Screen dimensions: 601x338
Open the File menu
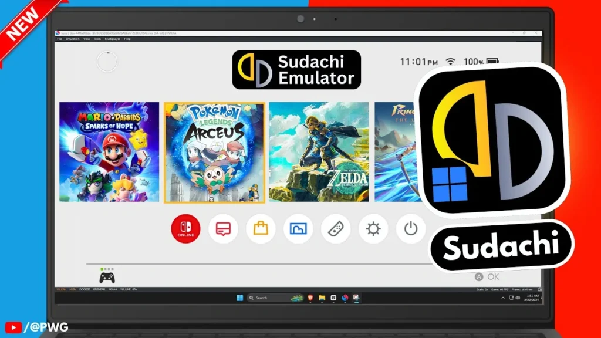click(x=59, y=40)
